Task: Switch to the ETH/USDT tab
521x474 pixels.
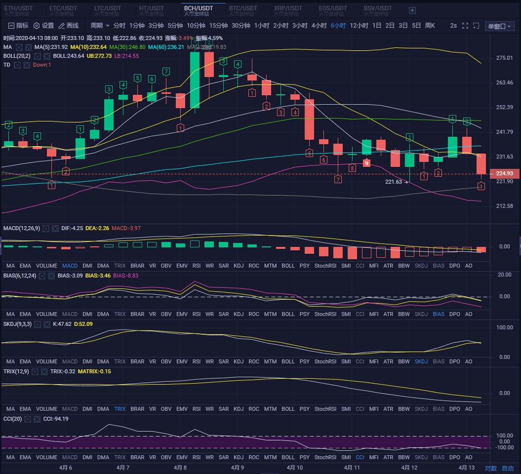Action: tap(18, 8)
